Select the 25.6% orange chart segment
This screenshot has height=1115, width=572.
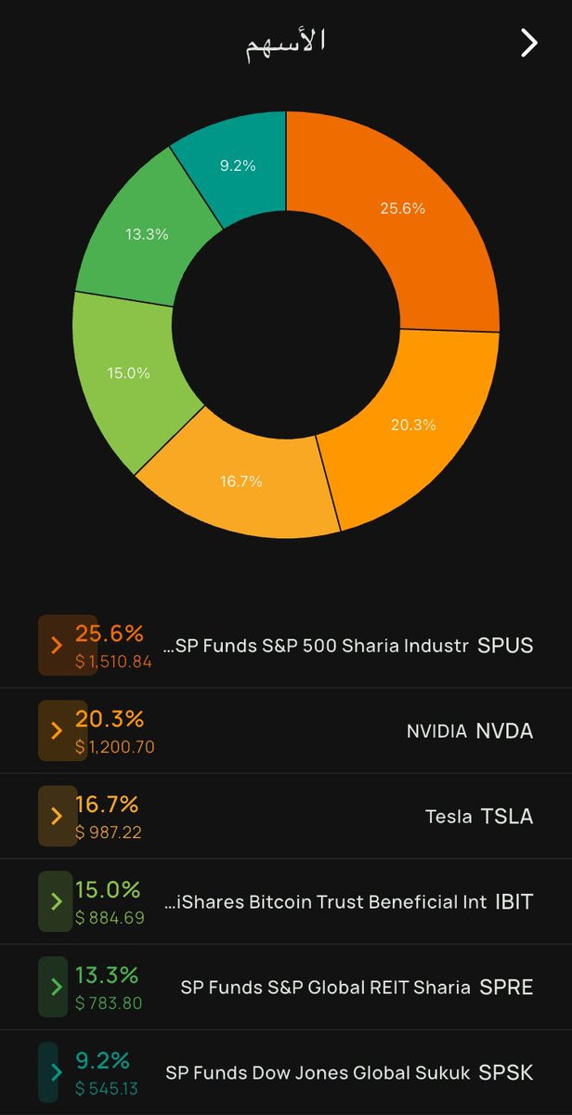[402, 209]
